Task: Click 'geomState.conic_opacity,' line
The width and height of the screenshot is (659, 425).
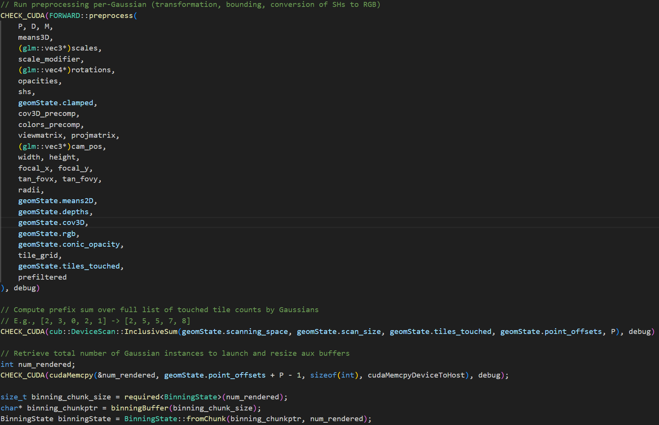Action: coord(71,244)
